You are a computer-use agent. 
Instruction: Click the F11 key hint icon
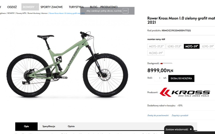pyautogui.click(x=125, y=11)
